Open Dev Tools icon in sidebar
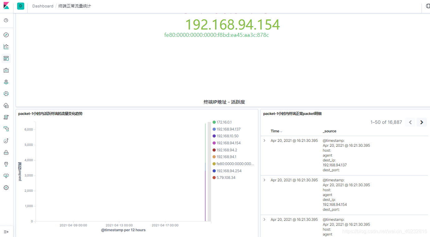Screen dimensions: 430x237 (6, 164)
